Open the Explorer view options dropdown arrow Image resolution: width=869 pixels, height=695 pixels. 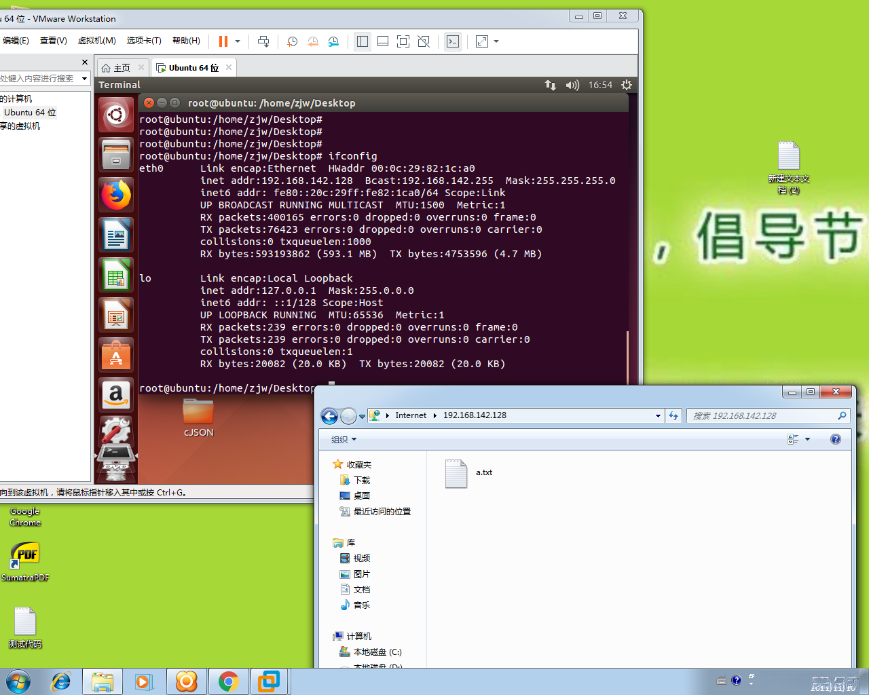[x=807, y=439]
